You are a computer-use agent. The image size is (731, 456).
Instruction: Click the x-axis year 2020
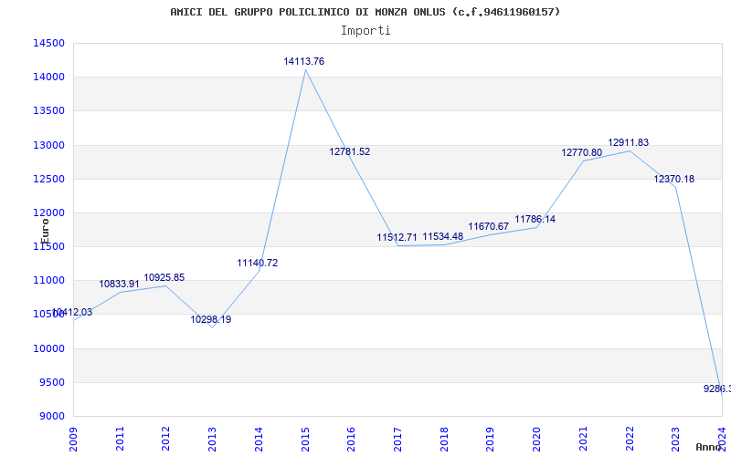[536, 440]
